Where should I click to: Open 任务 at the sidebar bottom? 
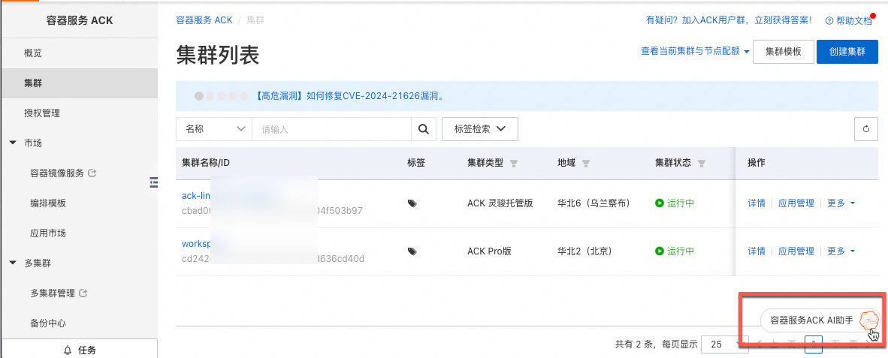pyautogui.click(x=80, y=350)
